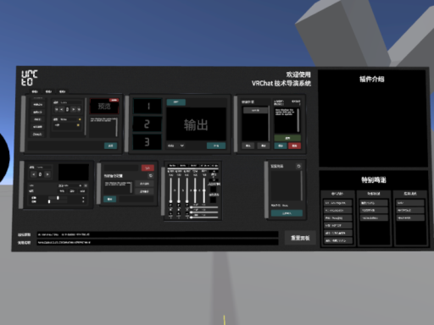This screenshot has height=325, width=434.
Task: Click first entry in right 特别鸣谢 column
Action: [x=410, y=202]
